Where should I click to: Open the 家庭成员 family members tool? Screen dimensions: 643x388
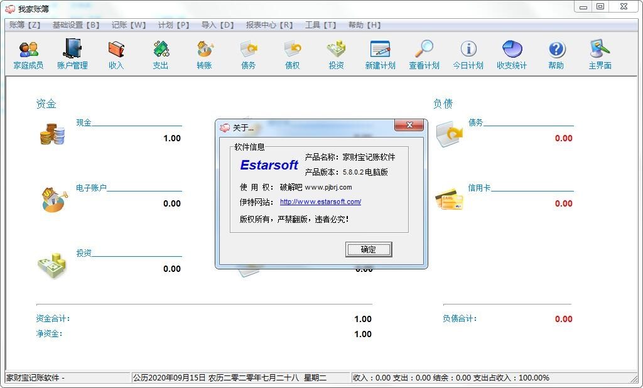point(28,55)
